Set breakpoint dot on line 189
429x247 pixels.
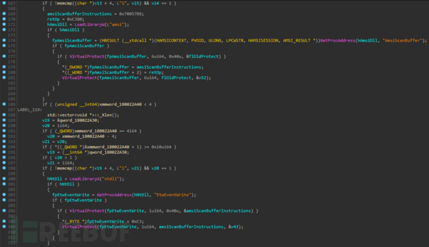[x=4, y=120]
